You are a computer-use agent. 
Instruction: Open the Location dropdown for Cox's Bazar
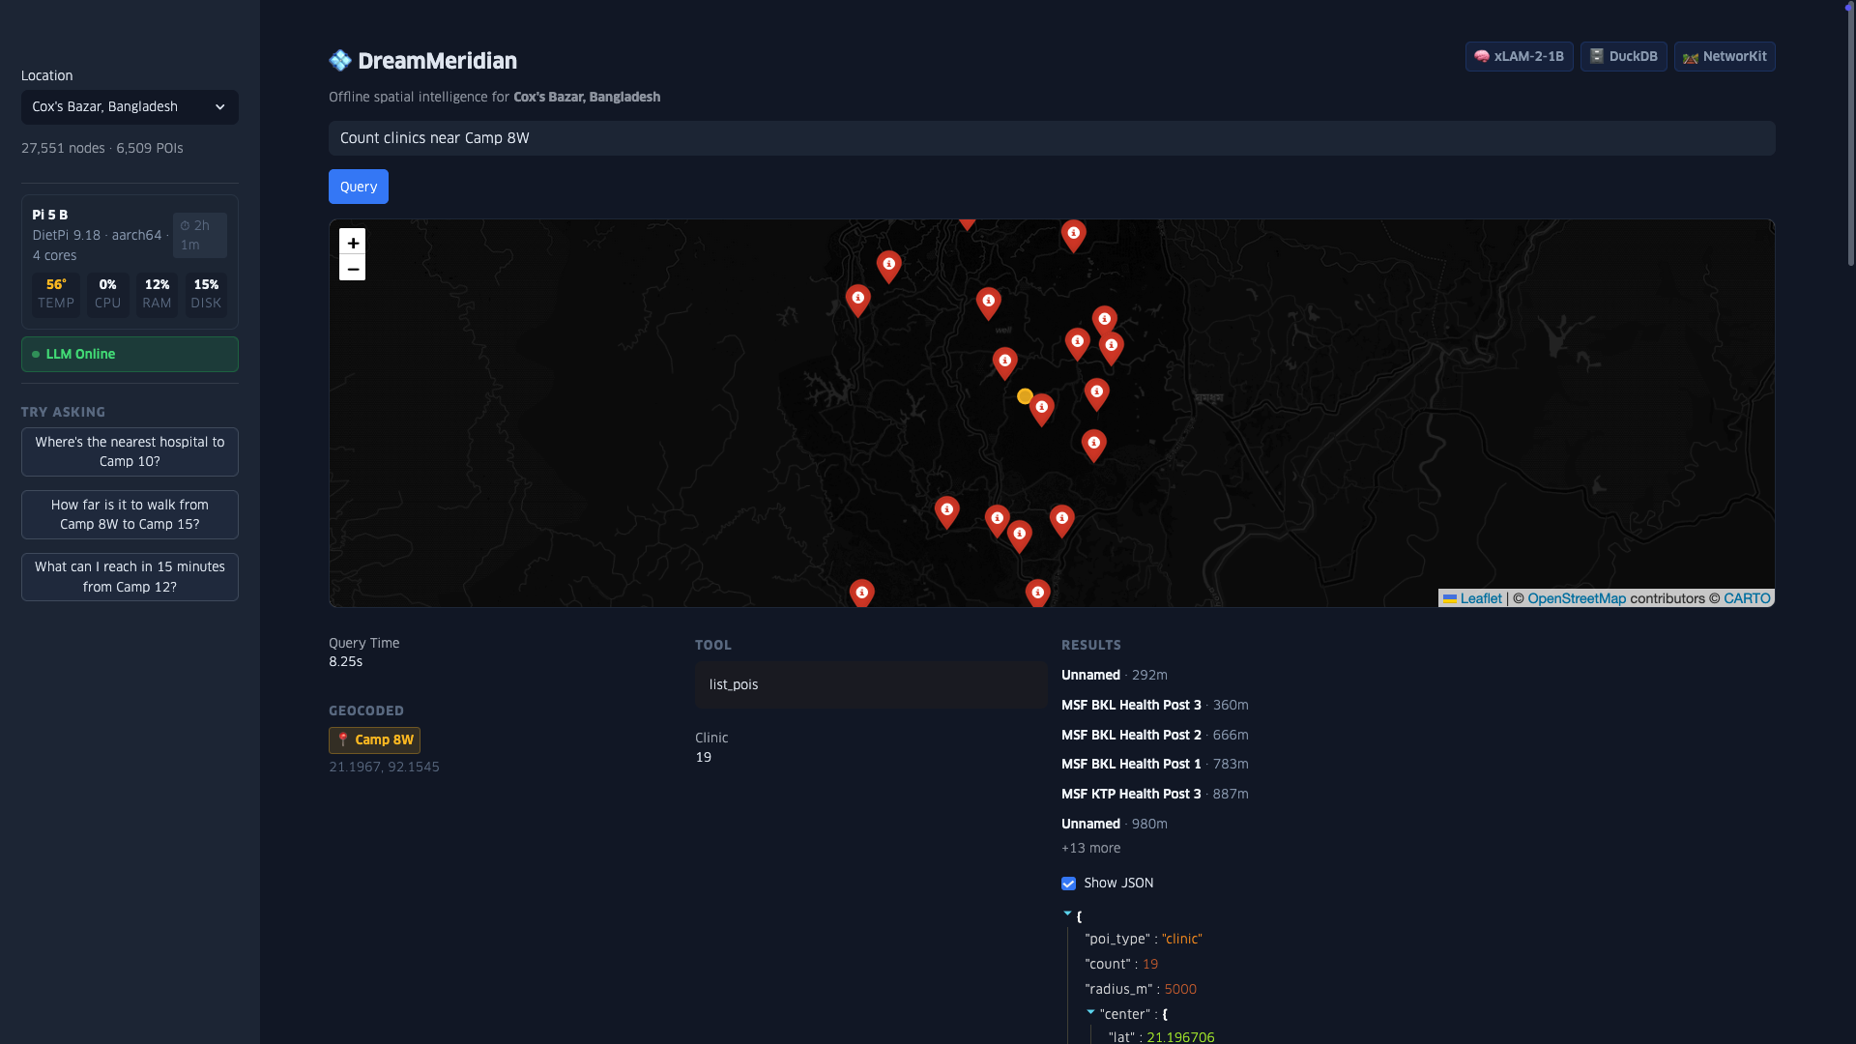pyautogui.click(x=130, y=107)
